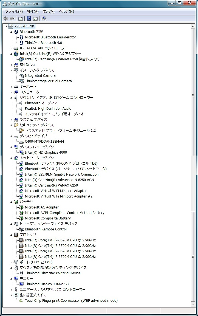Open the ヘルプ(H) menu
Image resolution: width=198 pixels, height=316 pixels.
[x=66, y=12]
